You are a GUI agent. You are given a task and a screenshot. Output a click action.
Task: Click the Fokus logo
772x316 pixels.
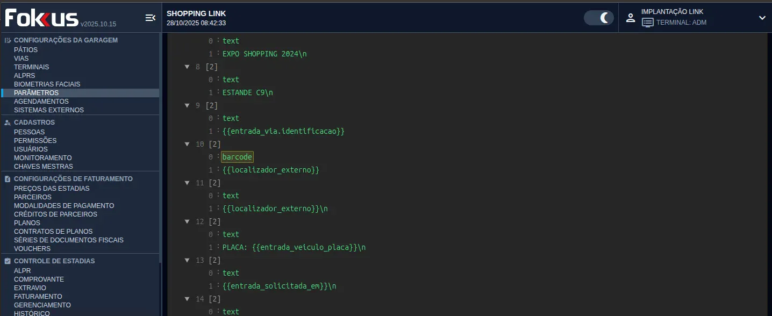[42, 18]
